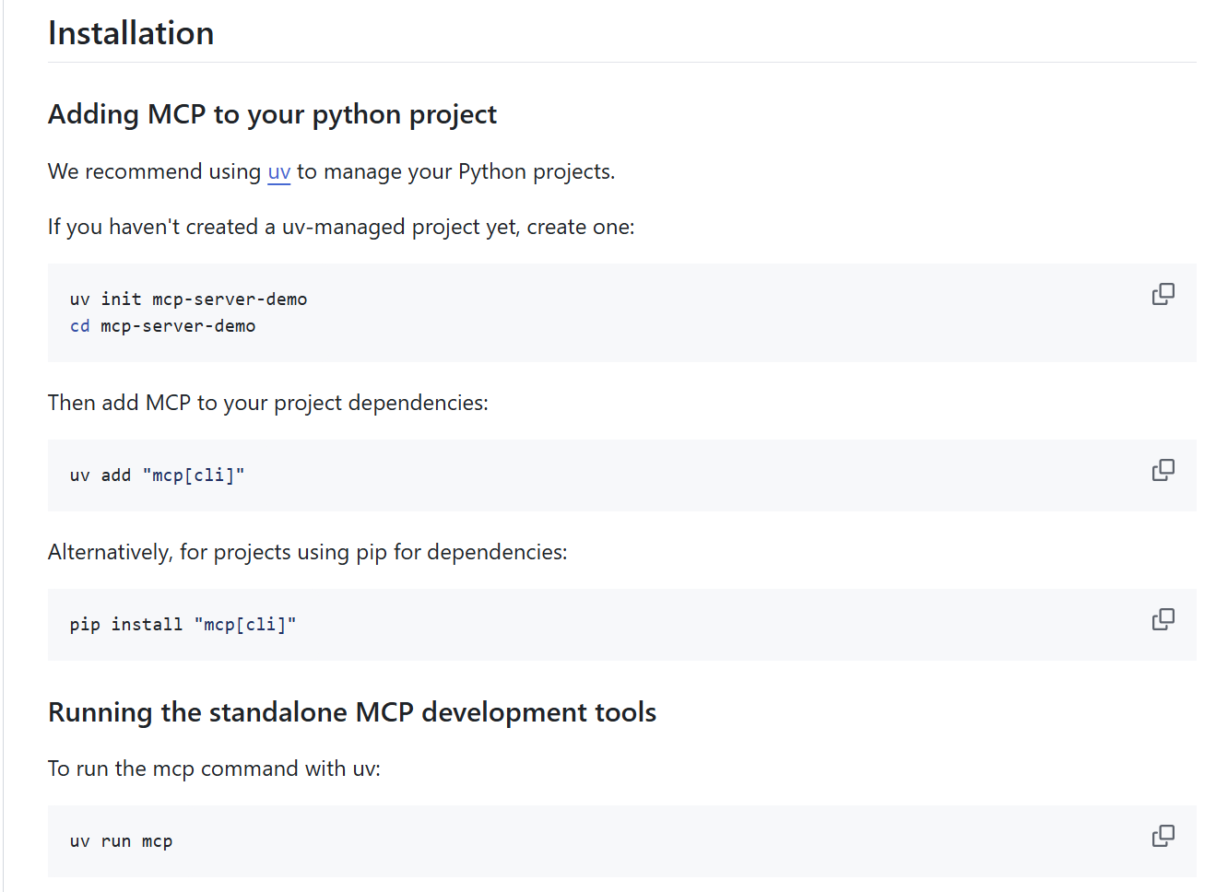This screenshot has width=1228, height=892.
Task: Click the cd keyword in the code block
Action: coord(80,326)
